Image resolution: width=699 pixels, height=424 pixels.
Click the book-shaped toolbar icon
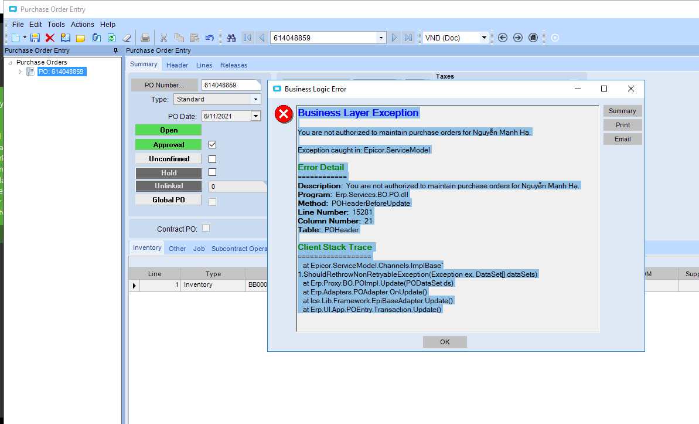66,38
